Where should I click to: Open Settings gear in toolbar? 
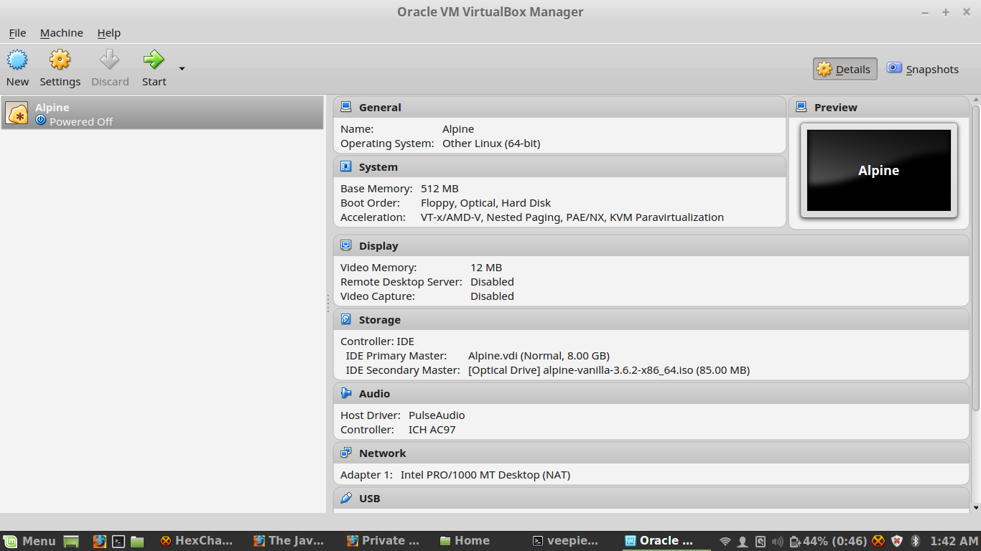[60, 60]
